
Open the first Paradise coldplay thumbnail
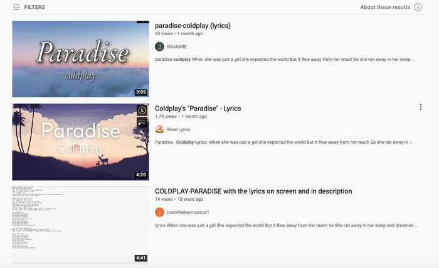(80, 59)
